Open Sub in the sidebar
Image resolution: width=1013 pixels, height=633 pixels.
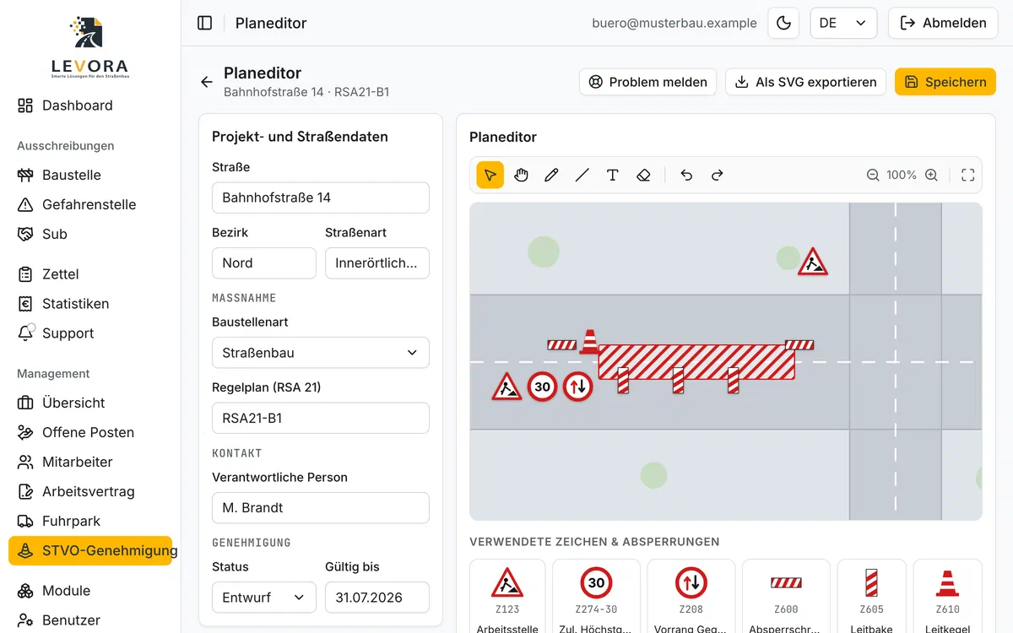pos(90,234)
